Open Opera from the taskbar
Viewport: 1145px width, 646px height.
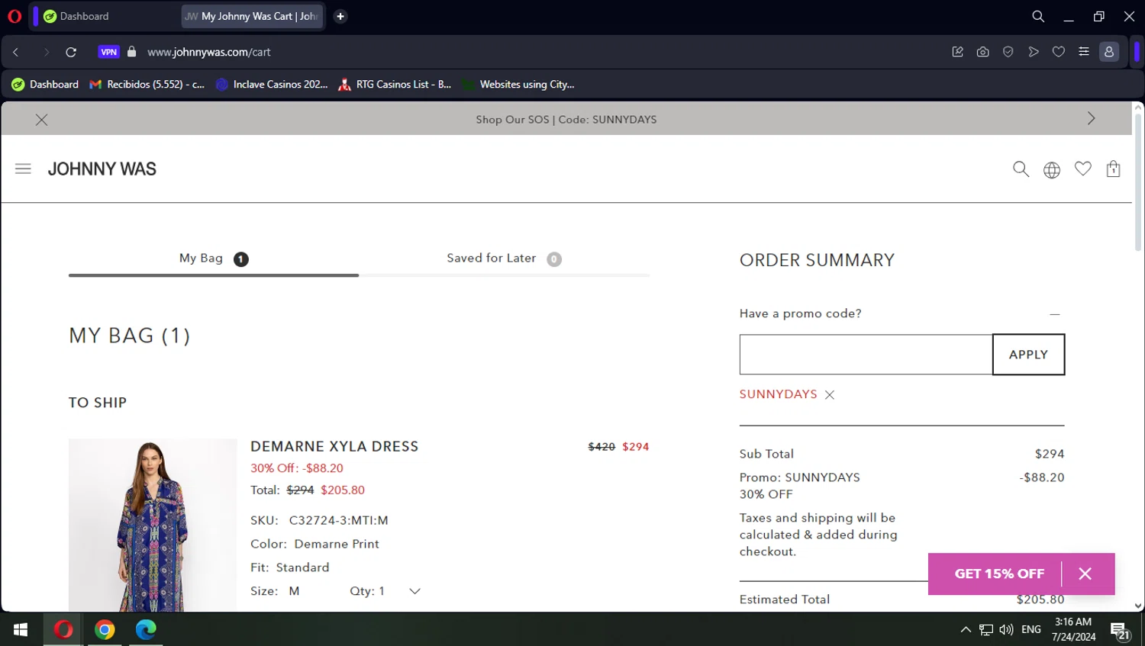[63, 629]
